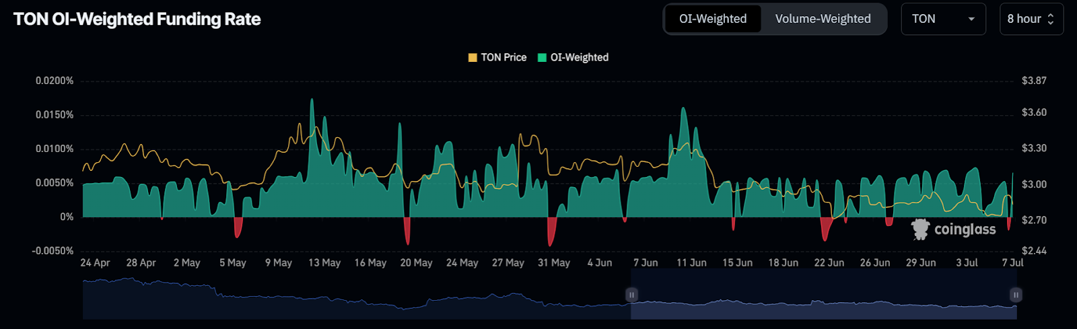Click the green OI-Weighted legend swatch
Screen dimensions: 1077x329
[542, 57]
